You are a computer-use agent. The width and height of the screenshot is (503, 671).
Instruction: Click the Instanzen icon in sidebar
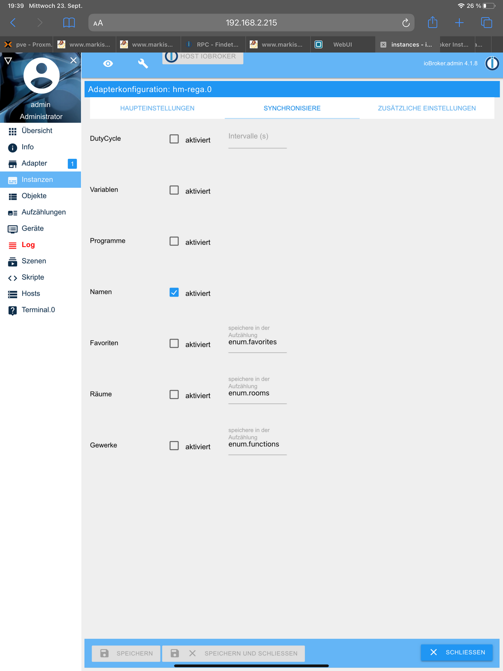coord(13,180)
